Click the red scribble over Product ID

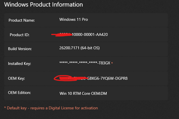coord(62,35)
